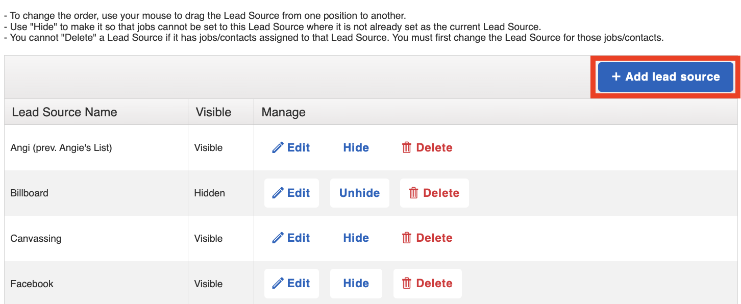Click the trash icon in the Facebook row
This screenshot has height=304, width=741.
[407, 284]
